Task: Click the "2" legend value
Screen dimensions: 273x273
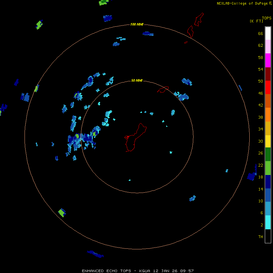Action: click(262, 225)
